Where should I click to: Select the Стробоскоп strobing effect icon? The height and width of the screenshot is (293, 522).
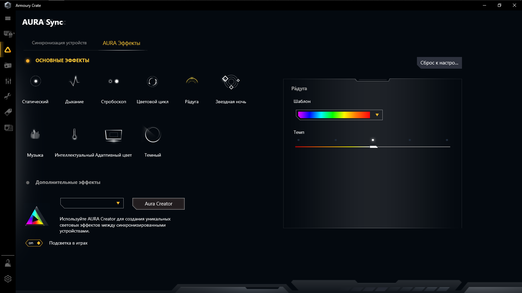pos(114,81)
